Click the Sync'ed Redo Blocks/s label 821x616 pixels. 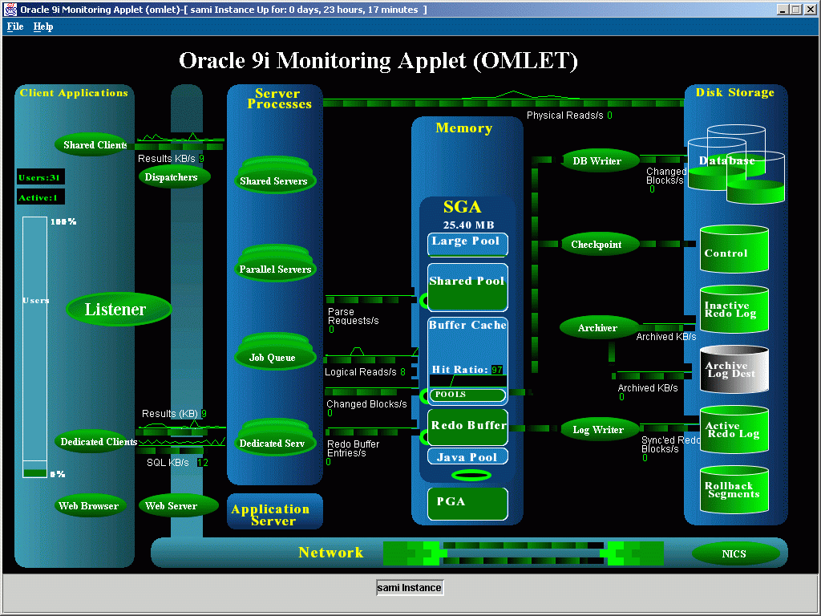coord(669,444)
